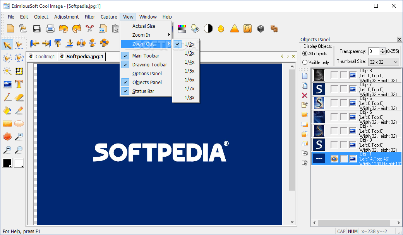This screenshot has height=235, width=403.
Task: Toggle first checkbox of Obj - 7 row
Action: click(x=334, y=89)
